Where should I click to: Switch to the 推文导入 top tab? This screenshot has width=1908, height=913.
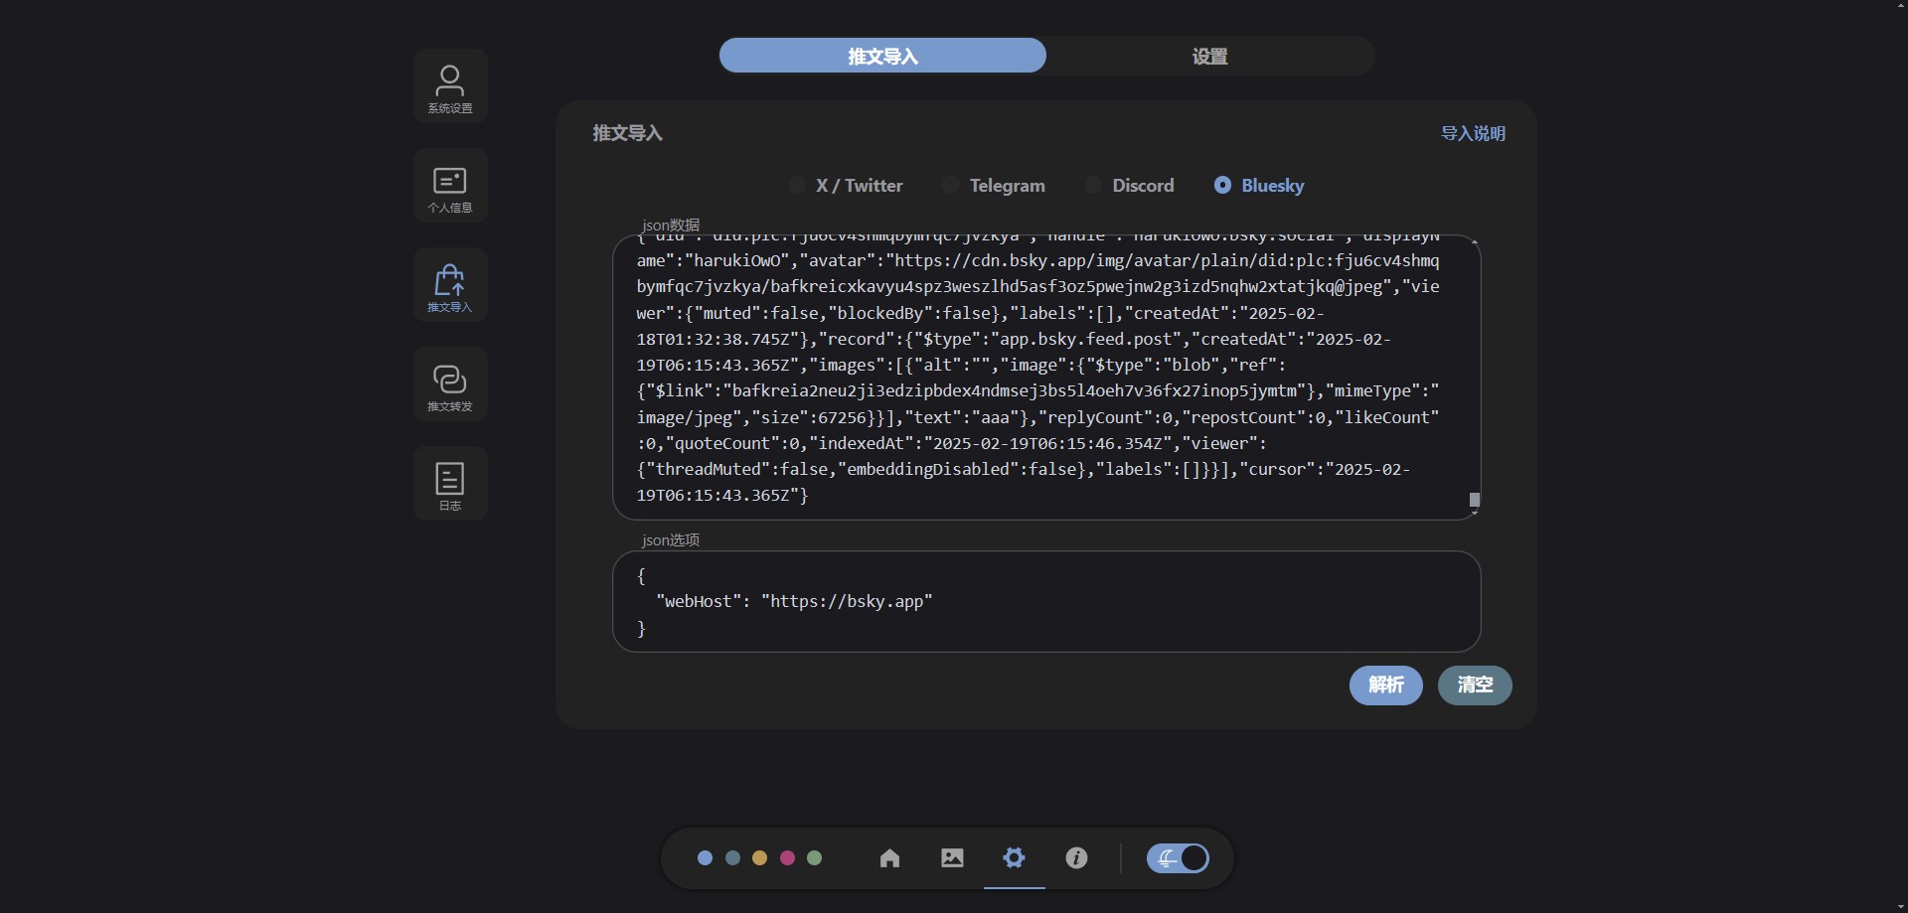click(x=882, y=57)
